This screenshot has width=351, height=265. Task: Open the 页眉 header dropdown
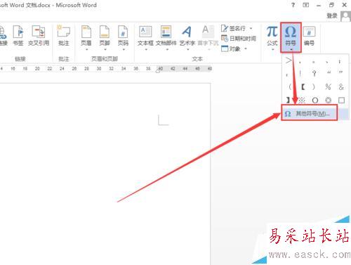tap(86, 38)
